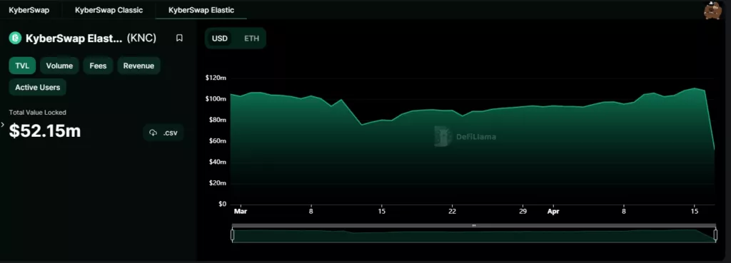This screenshot has width=731, height=263.
Task: Click the left handle of range selector
Action: (x=232, y=235)
